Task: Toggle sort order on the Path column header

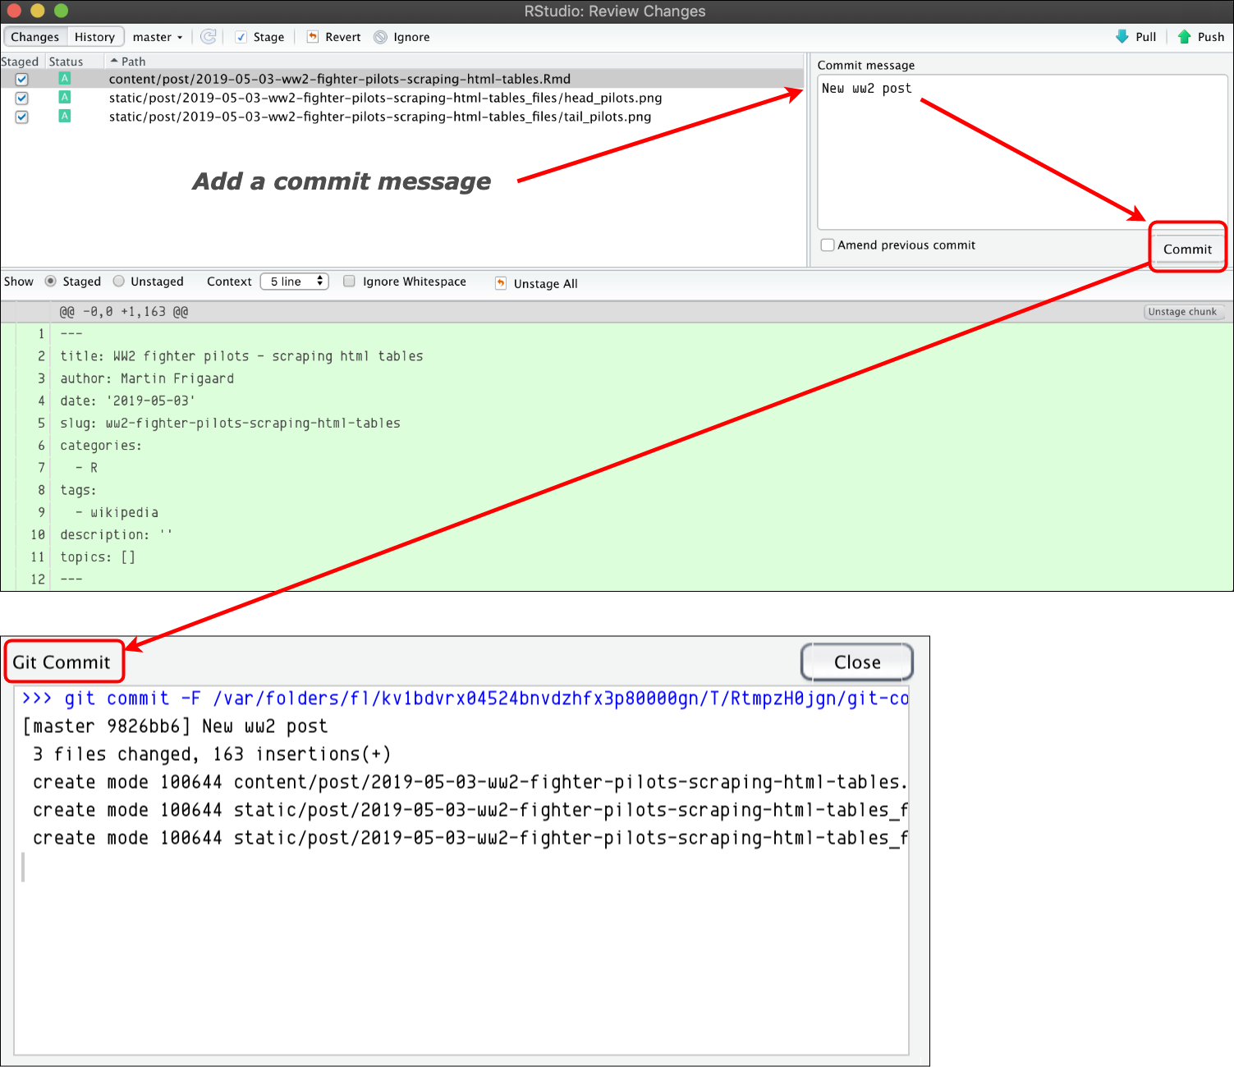Action: click(130, 61)
